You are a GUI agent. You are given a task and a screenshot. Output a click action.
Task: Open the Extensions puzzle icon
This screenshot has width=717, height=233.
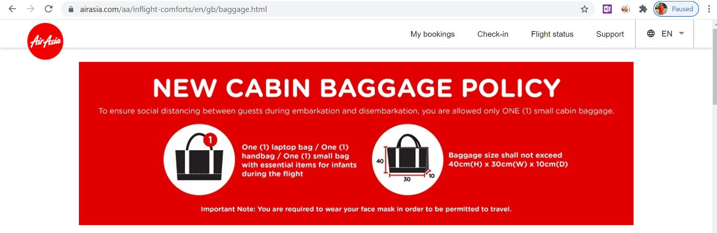pos(643,9)
